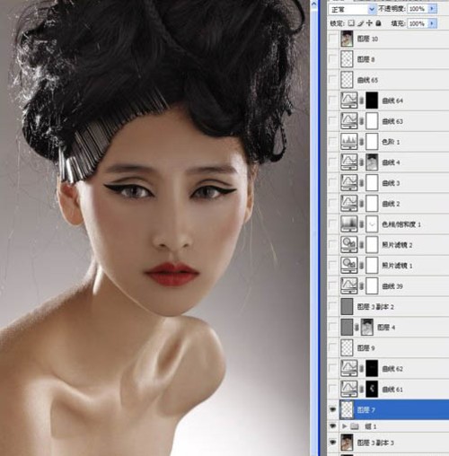The width and height of the screenshot is (449, 456).
Task: Open the 填充 fill slider arrow
Action: click(x=432, y=23)
